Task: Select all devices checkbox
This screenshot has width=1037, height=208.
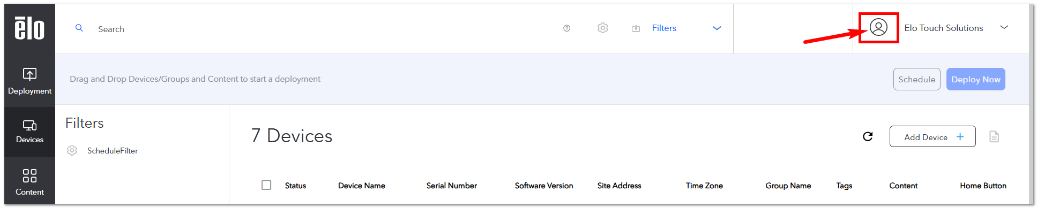Action: [266, 185]
